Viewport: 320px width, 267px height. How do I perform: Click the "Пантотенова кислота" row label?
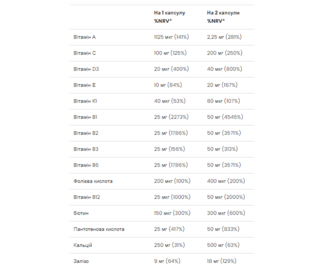tap(99, 229)
